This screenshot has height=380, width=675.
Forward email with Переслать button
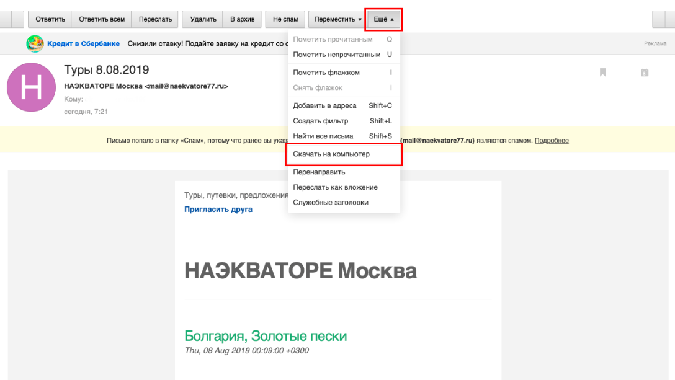tap(155, 19)
